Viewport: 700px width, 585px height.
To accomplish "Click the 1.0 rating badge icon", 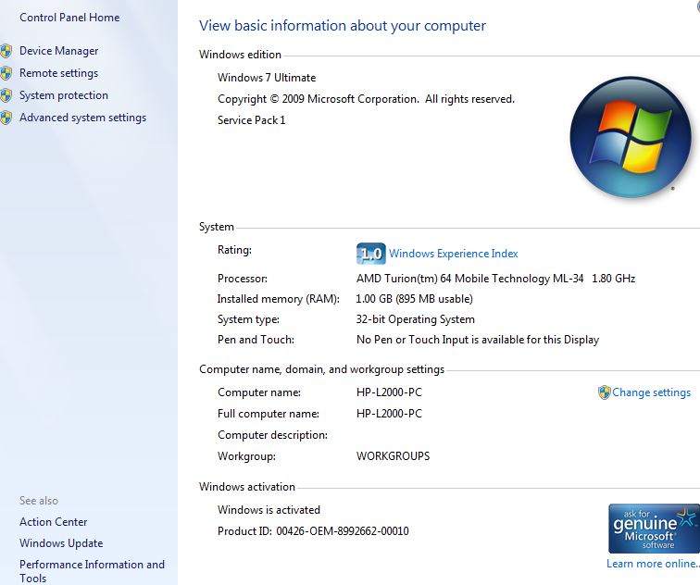I will (x=370, y=254).
